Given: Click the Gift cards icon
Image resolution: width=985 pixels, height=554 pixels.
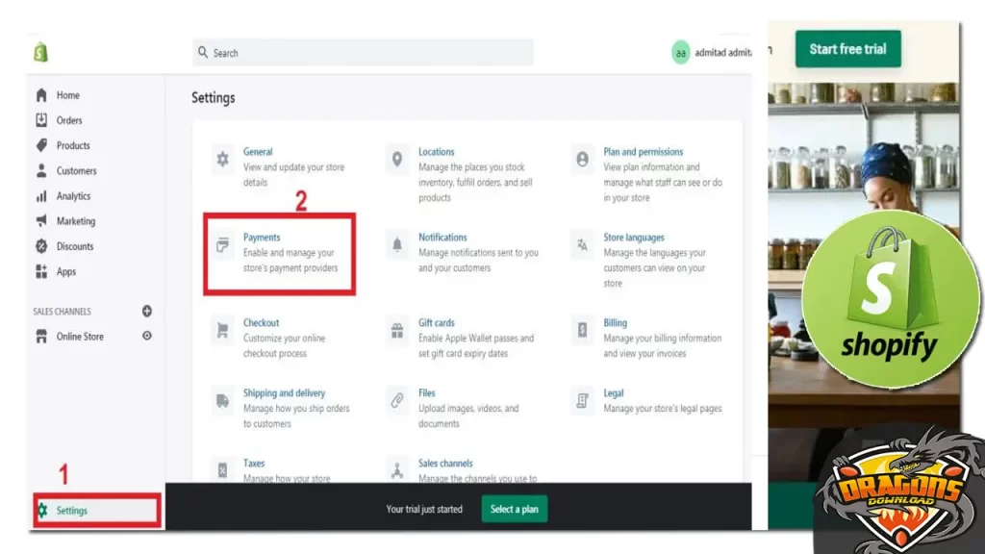Looking at the screenshot, I should (x=397, y=331).
